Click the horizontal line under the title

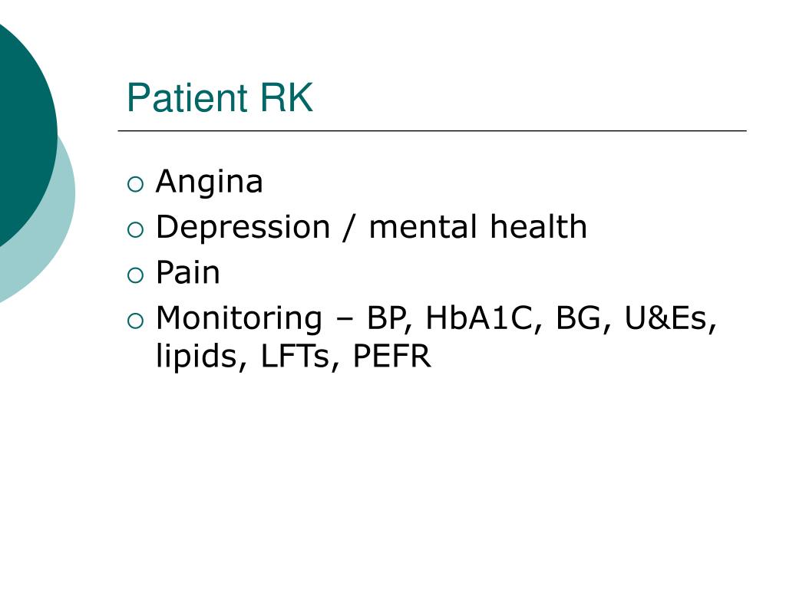coord(432,130)
